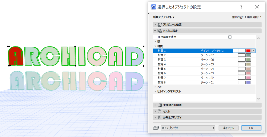267x137 pixels.
Task: Enable the 保存環境を使用 checkbox
Action: coord(230,37)
